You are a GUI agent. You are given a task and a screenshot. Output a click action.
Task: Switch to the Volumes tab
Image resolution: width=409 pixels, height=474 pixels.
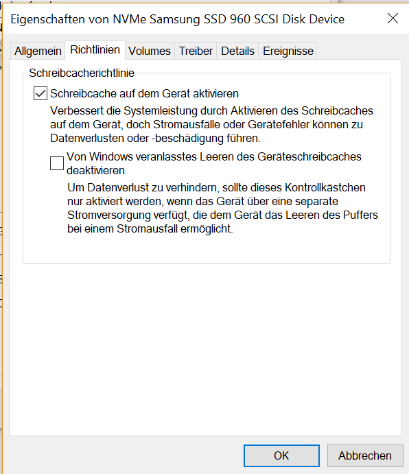(150, 51)
